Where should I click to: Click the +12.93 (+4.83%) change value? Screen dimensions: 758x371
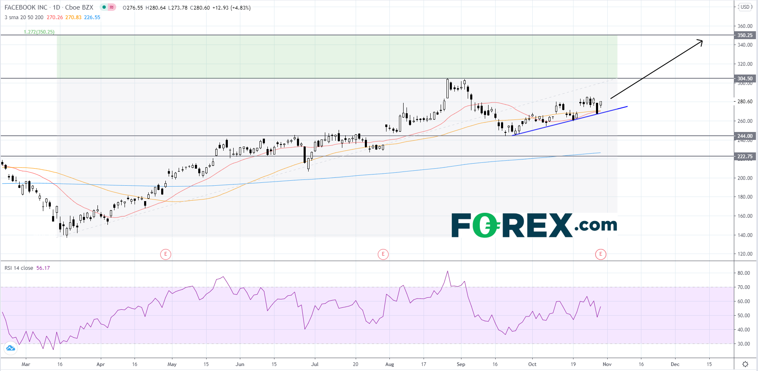(231, 7)
